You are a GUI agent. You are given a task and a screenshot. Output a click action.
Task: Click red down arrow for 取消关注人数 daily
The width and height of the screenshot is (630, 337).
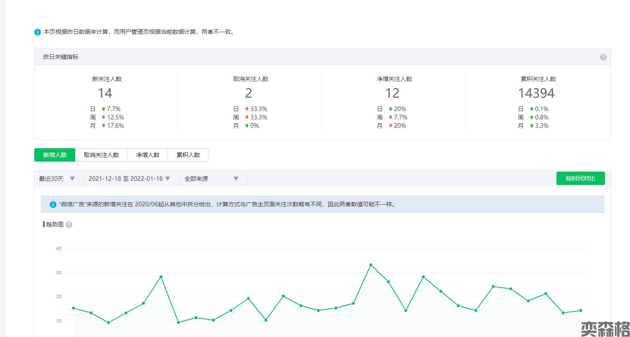click(247, 109)
